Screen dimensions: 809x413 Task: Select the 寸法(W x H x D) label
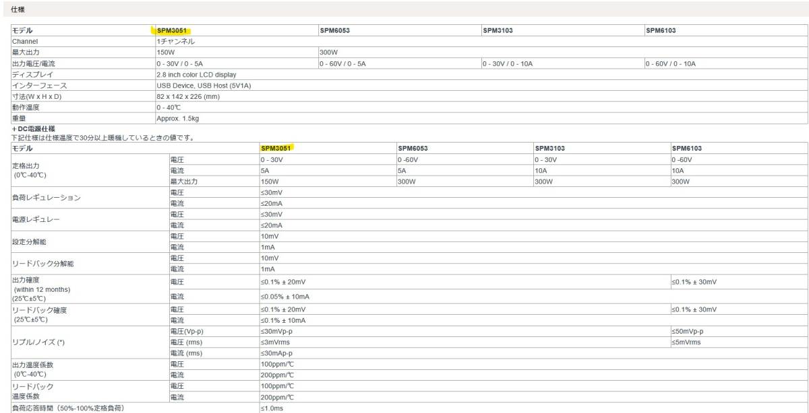coord(36,96)
